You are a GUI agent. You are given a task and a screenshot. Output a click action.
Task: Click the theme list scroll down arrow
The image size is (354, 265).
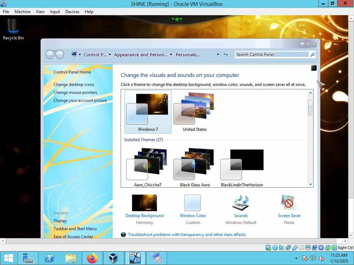(x=310, y=184)
